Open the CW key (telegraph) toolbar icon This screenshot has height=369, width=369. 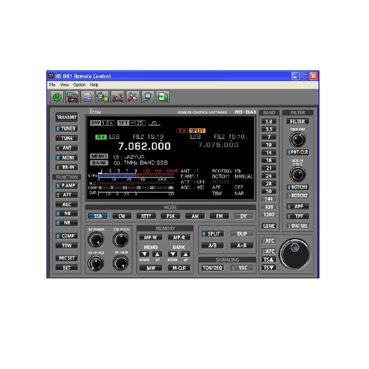[x=118, y=97]
